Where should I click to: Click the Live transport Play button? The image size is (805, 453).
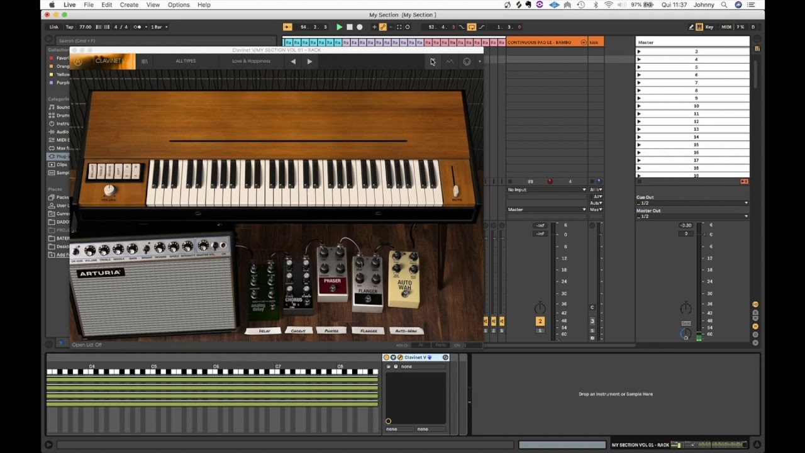point(339,27)
